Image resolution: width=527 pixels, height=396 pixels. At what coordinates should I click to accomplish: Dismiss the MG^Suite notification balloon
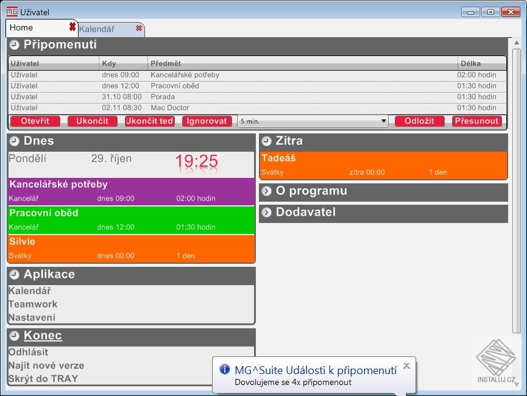(407, 366)
